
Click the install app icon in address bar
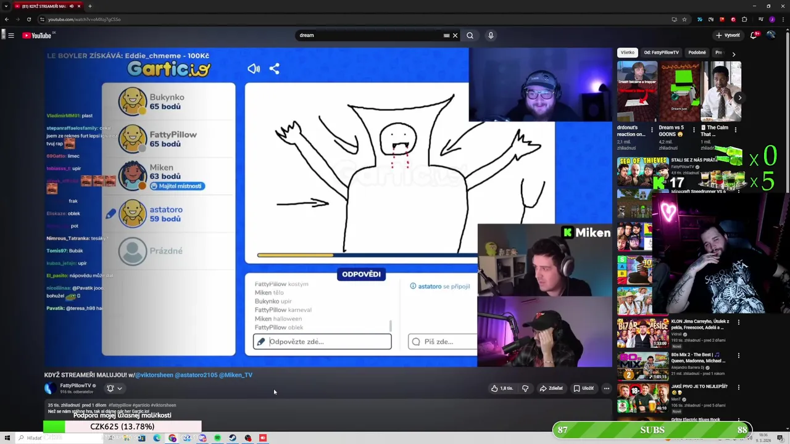(x=674, y=19)
